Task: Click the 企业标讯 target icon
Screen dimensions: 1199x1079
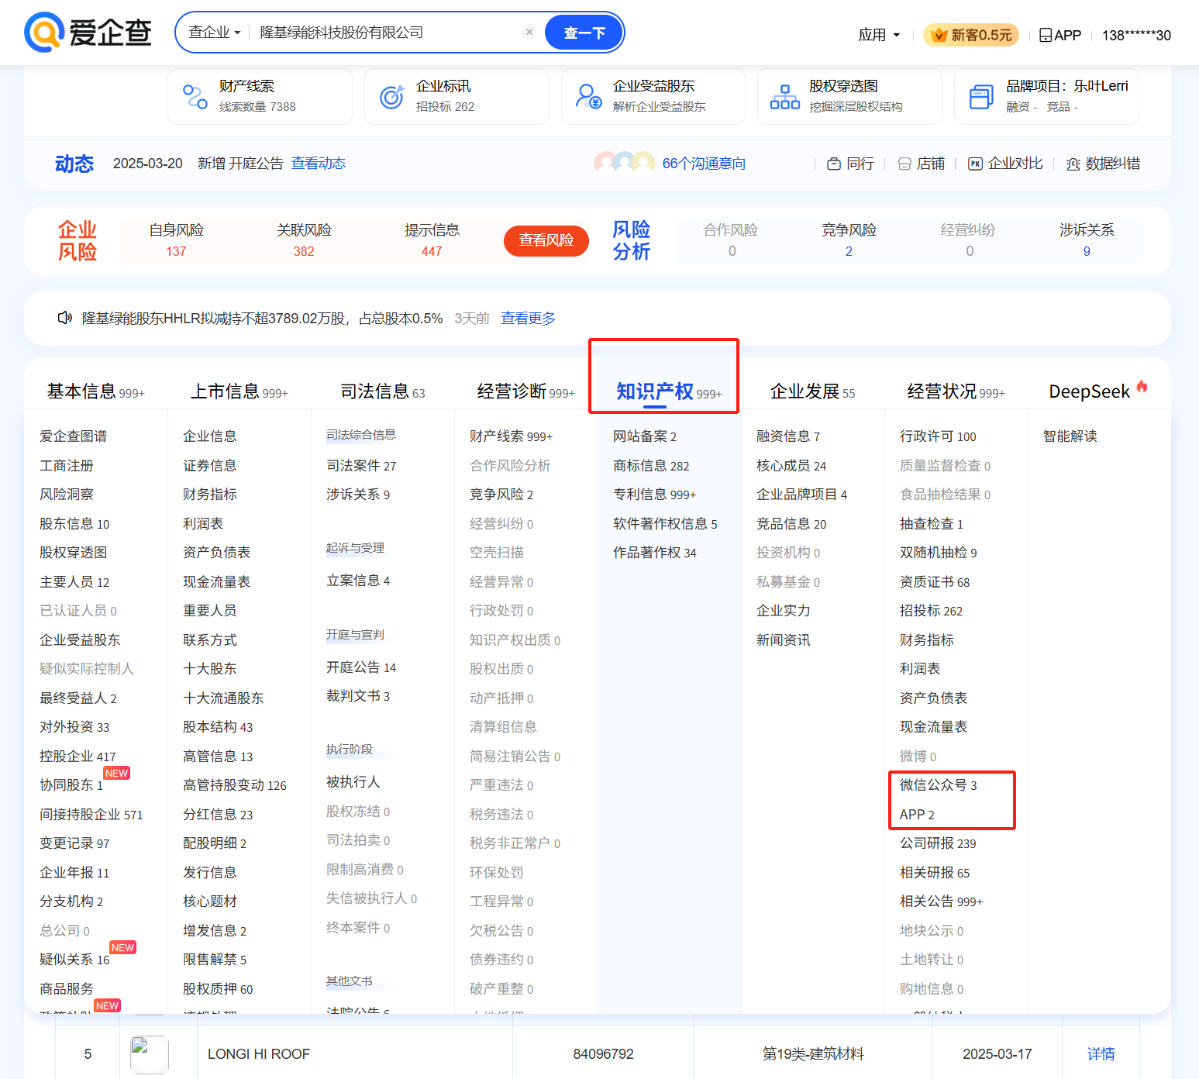Action: coord(391,97)
